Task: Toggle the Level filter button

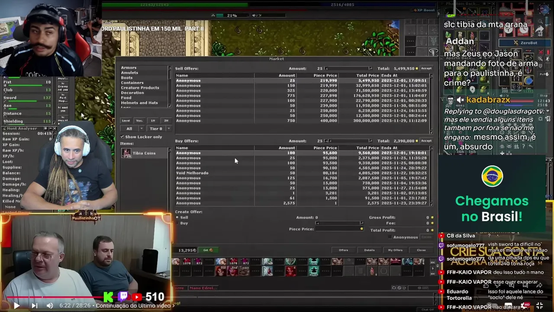Action: [126, 120]
